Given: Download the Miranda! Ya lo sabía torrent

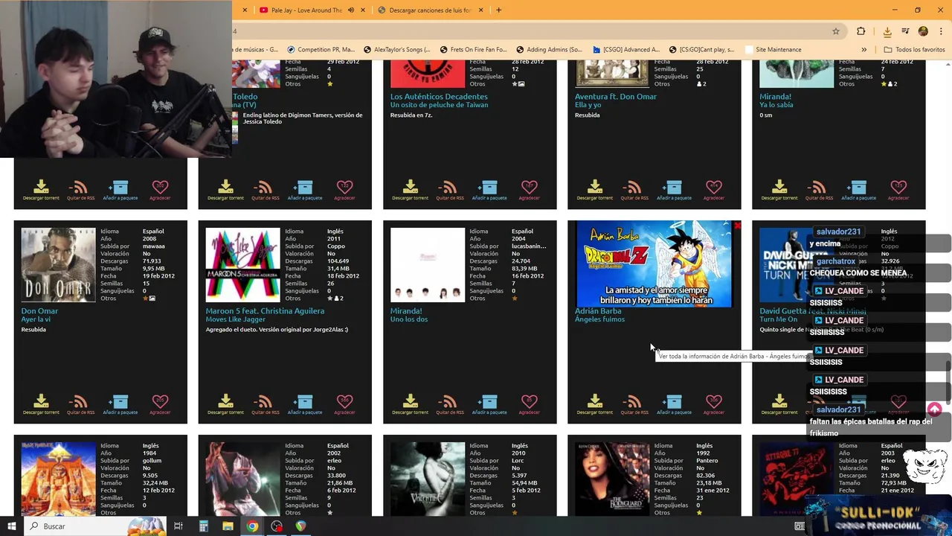Looking at the screenshot, I should click(x=779, y=190).
